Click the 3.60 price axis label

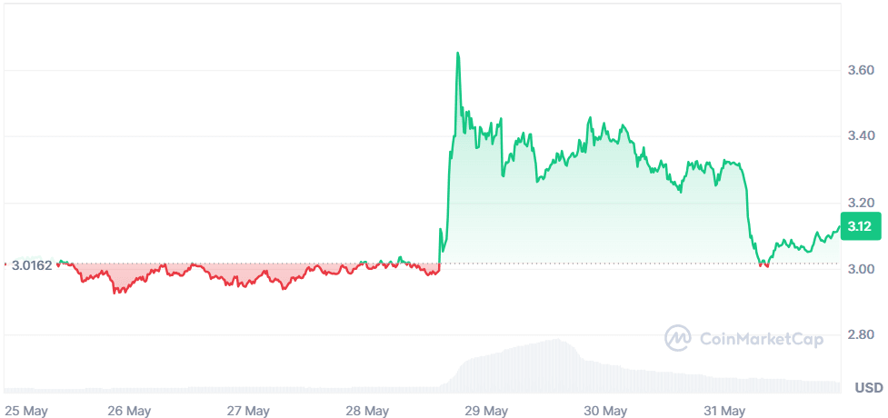point(860,70)
